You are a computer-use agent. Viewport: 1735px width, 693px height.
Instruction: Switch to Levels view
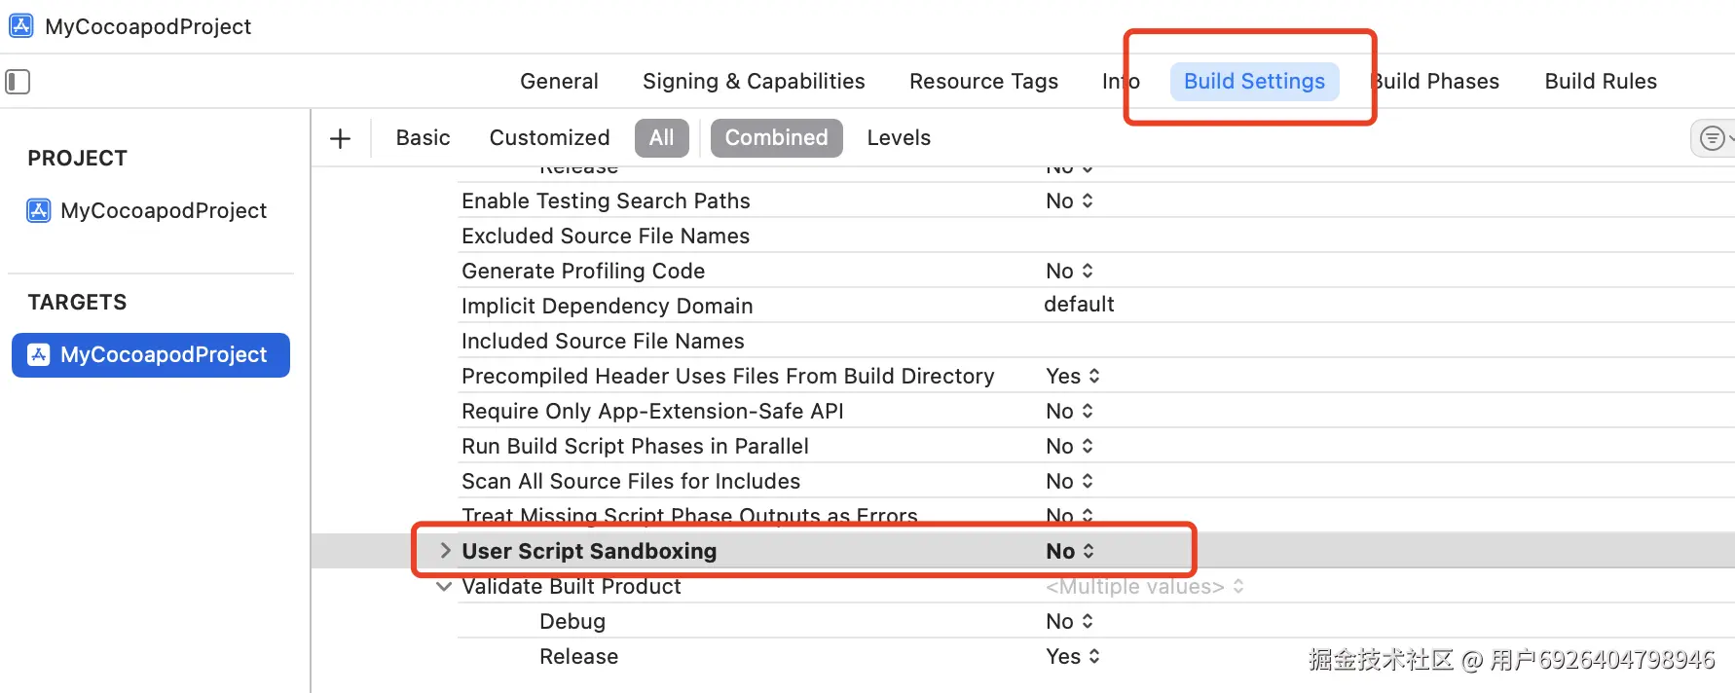click(x=899, y=138)
